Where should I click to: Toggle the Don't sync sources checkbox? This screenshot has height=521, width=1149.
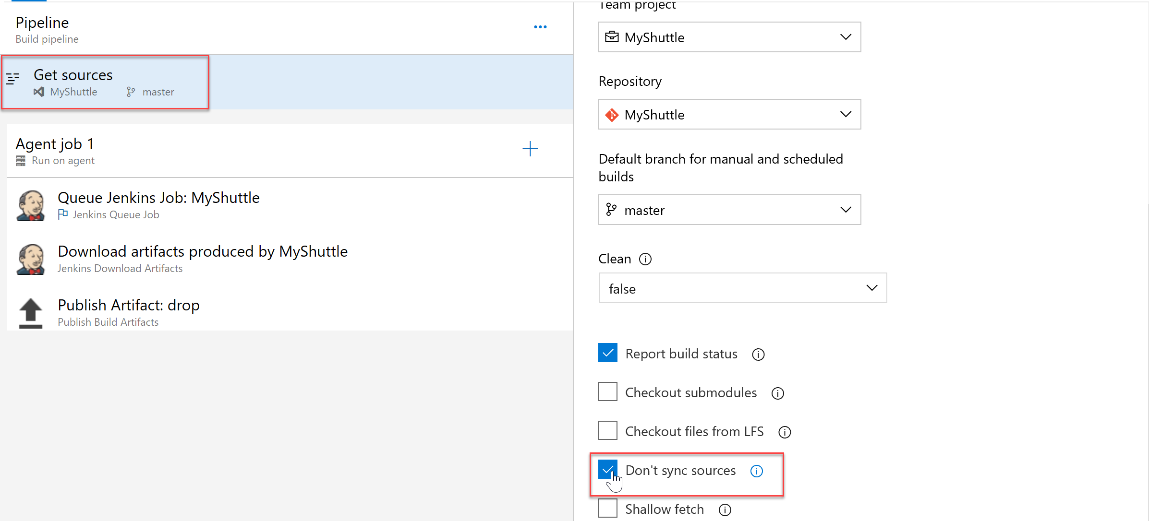click(x=607, y=469)
